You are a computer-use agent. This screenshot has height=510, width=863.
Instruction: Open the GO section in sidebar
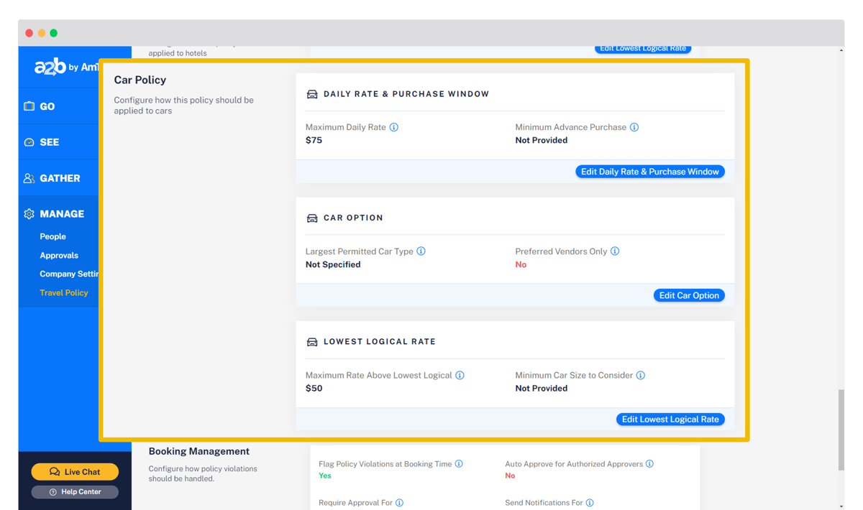pos(47,106)
